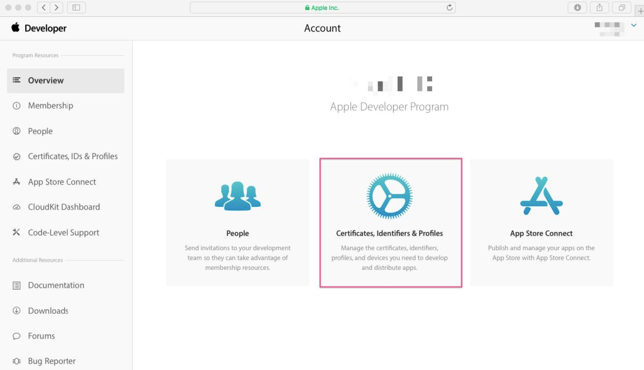Screen dimensions: 644x370
Task: Click the Downloads arrow icon in the sidebar
Action: (17, 311)
